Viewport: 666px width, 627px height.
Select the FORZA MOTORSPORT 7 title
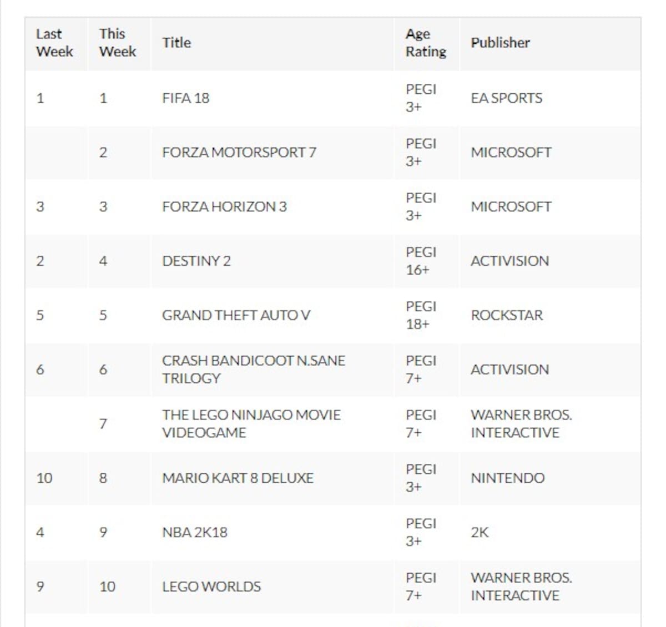pyautogui.click(x=239, y=153)
